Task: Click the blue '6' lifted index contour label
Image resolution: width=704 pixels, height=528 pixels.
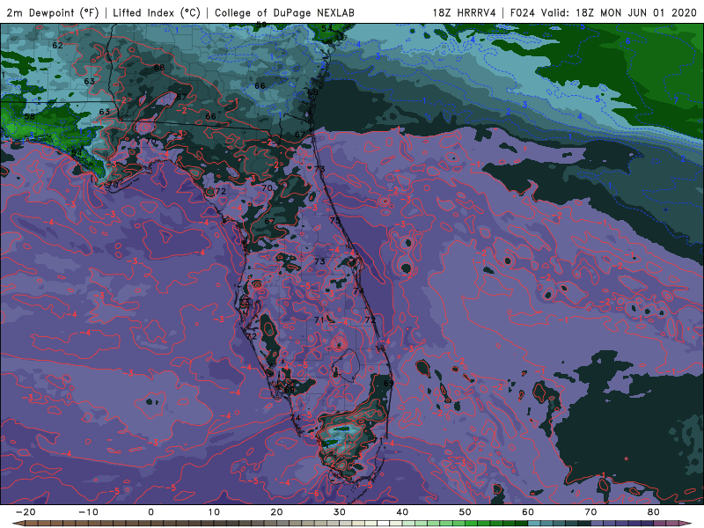Action: (x=627, y=41)
